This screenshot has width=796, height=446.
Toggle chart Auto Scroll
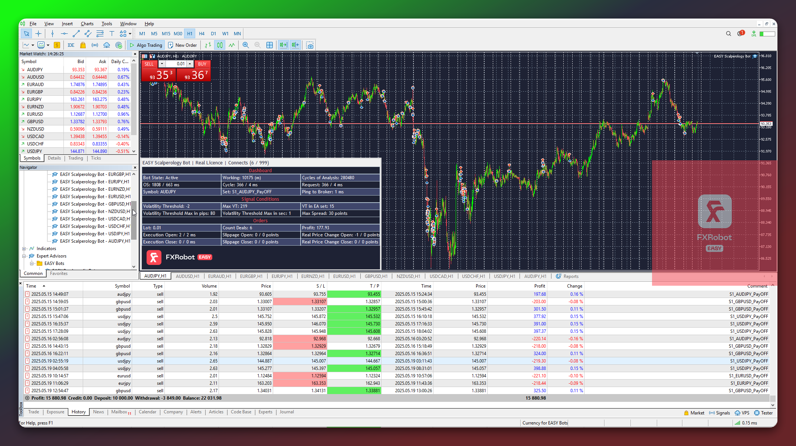click(284, 45)
